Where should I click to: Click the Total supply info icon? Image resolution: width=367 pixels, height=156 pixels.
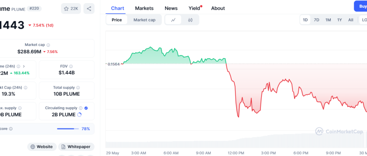(78, 88)
